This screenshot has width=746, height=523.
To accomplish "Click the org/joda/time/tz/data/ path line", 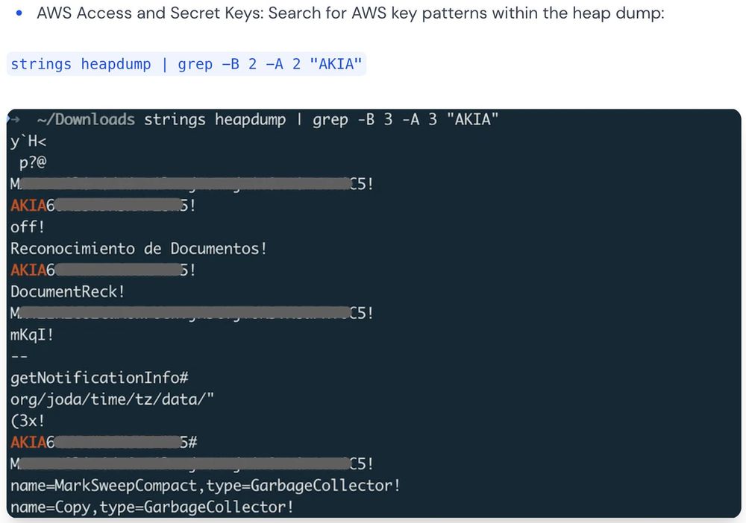I will [113, 399].
